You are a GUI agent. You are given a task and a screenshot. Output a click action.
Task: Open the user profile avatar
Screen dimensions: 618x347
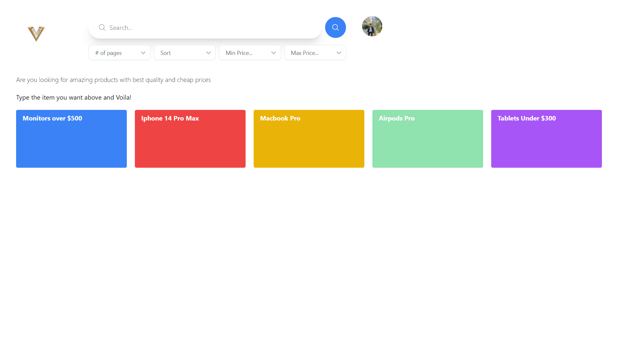372,26
